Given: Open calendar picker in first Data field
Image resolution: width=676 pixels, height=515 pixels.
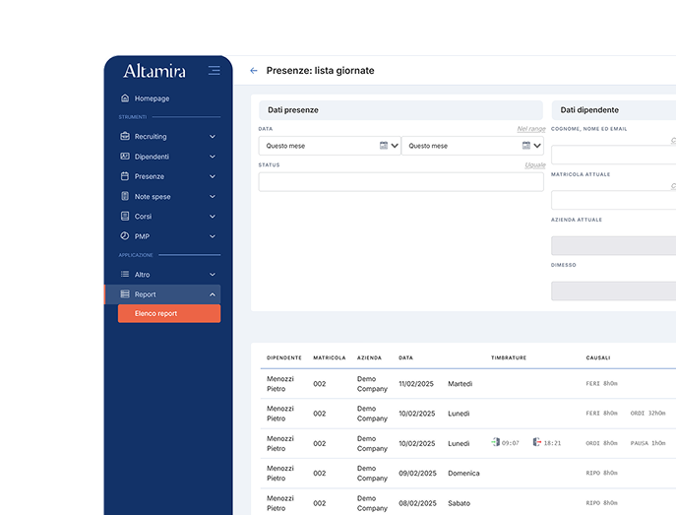Looking at the screenshot, I should 384,146.
